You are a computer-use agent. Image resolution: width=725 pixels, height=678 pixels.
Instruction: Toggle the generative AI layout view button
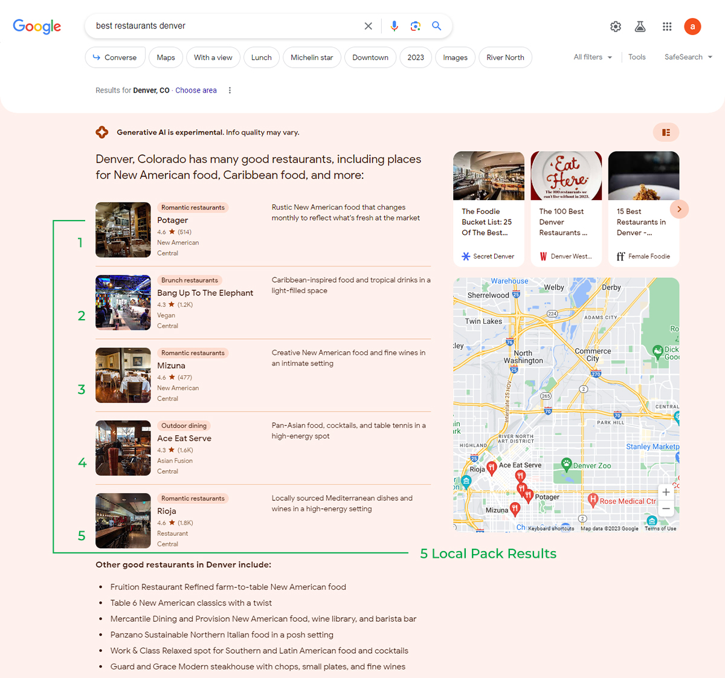pyautogui.click(x=666, y=132)
